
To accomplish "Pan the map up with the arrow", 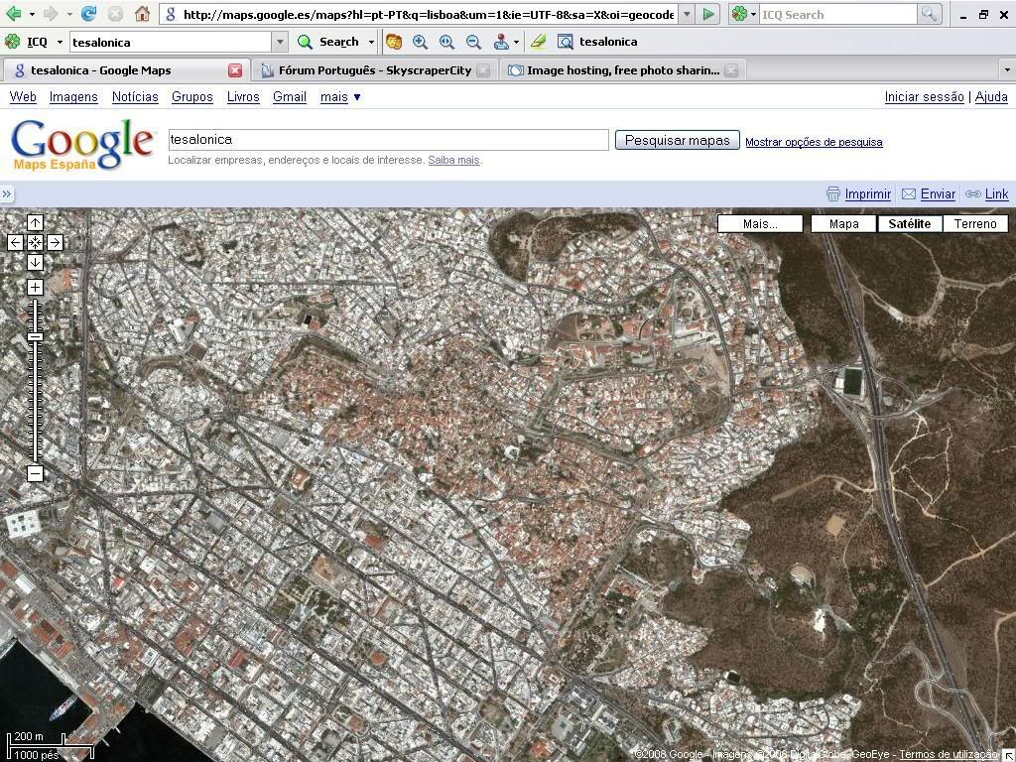I will tap(35, 222).
